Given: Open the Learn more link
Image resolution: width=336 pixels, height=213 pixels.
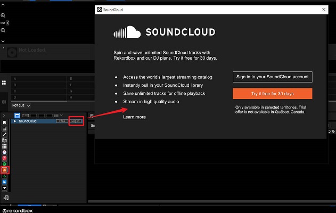Looking at the screenshot, I should [x=134, y=117].
